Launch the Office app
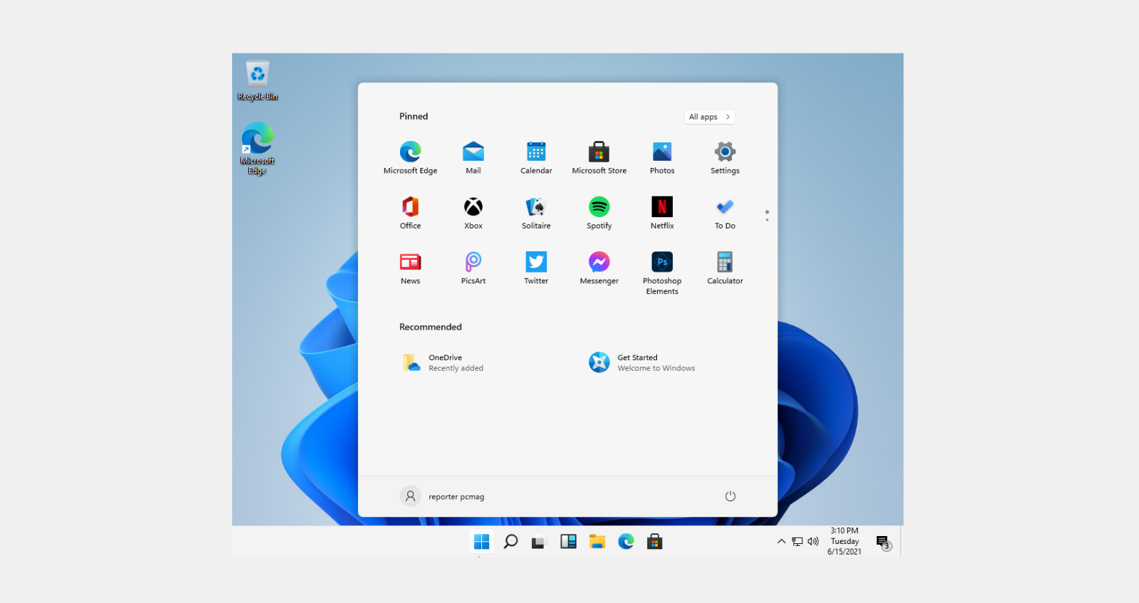Screen dimensions: 1139x603 pyautogui.click(x=410, y=213)
